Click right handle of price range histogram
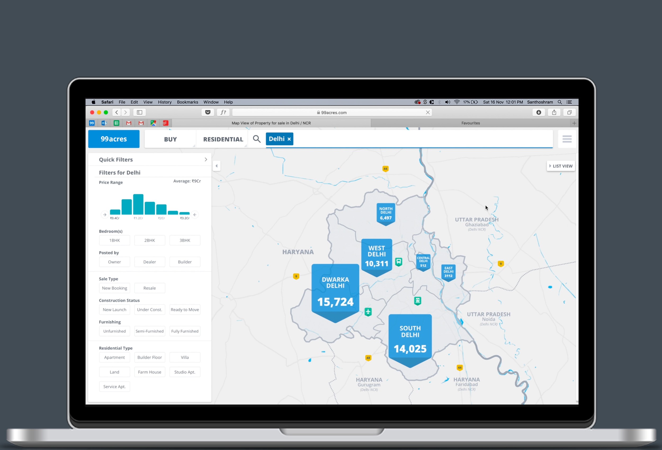662x450 pixels. click(195, 215)
